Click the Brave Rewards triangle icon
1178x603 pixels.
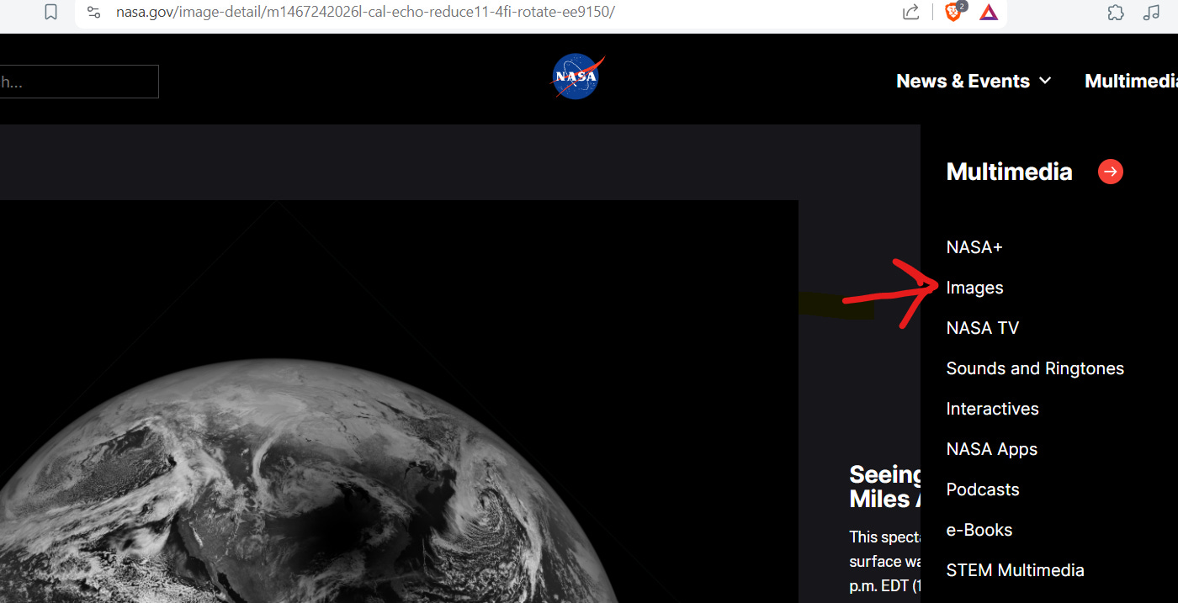click(989, 13)
